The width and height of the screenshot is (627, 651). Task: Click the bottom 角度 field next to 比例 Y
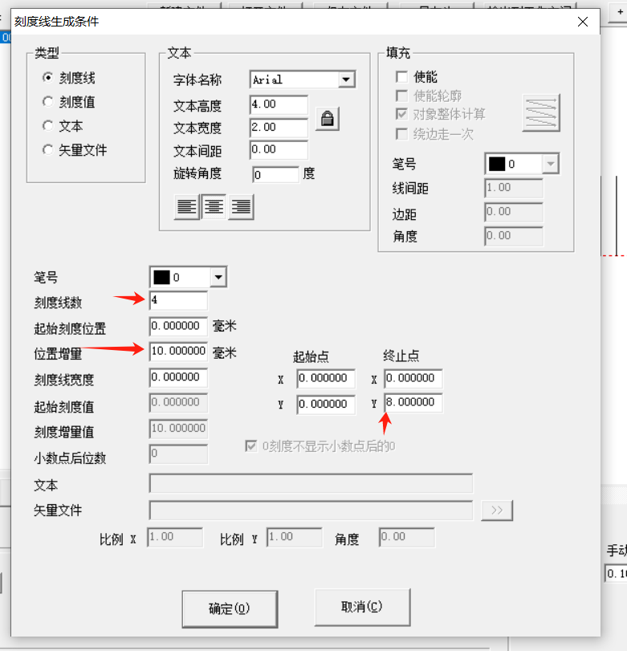point(407,537)
